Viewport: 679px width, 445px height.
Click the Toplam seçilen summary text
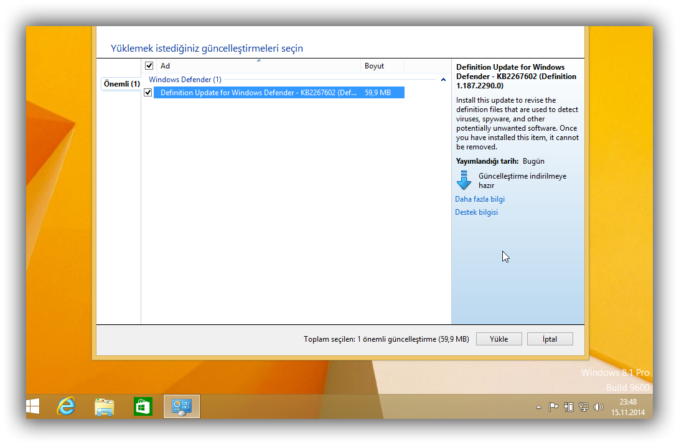[386, 339]
